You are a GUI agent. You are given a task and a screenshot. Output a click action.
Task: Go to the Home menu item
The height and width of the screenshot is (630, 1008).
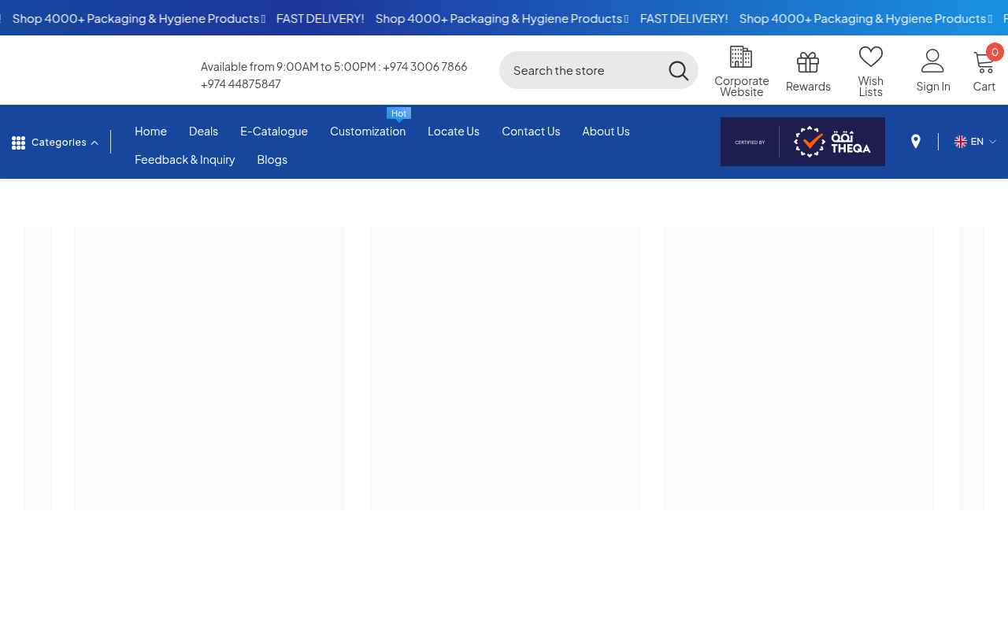(x=150, y=131)
